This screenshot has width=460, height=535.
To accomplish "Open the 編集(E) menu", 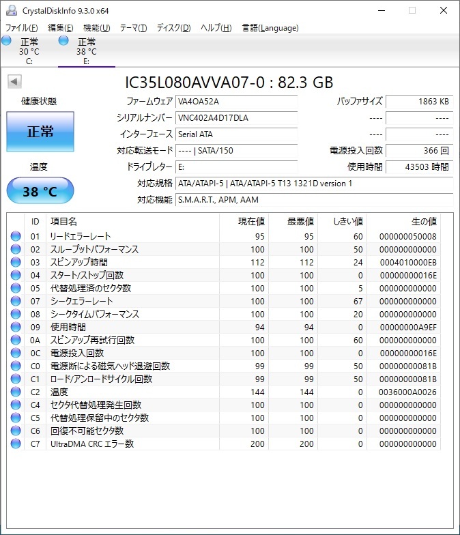I will coord(60,28).
